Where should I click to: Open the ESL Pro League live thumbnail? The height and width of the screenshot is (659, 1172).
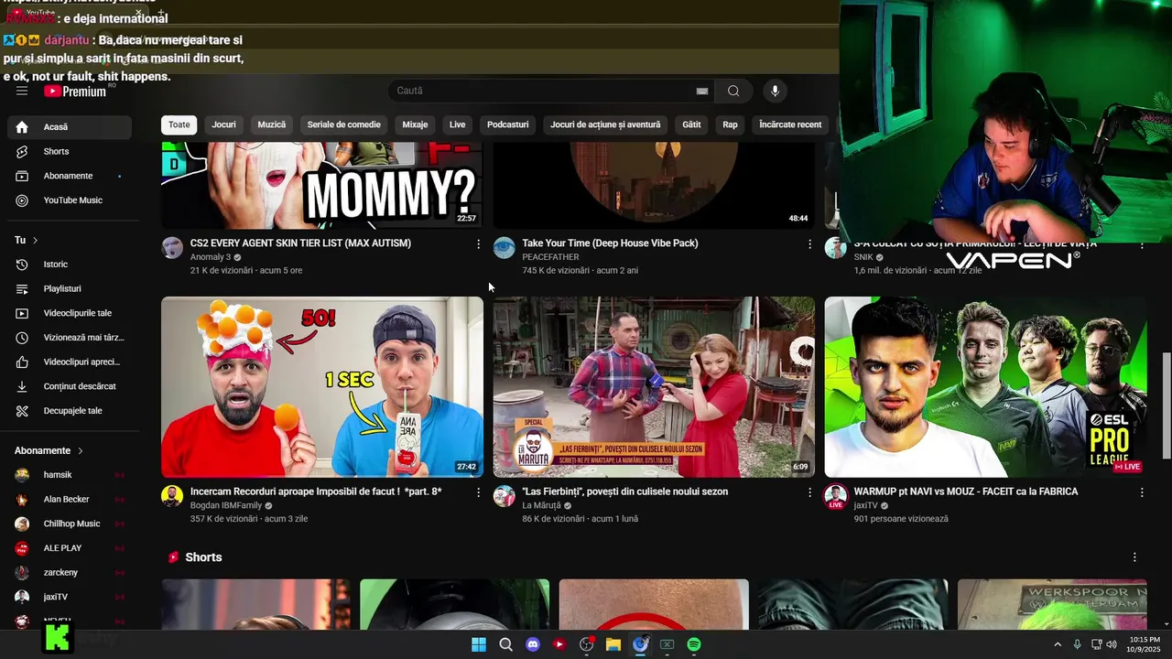(x=985, y=386)
